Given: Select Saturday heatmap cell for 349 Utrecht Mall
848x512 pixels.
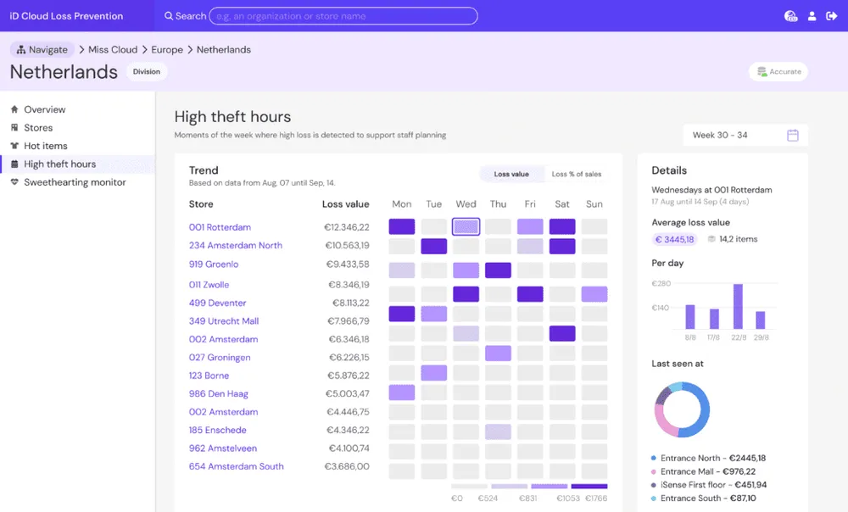Looking at the screenshot, I should point(562,333).
